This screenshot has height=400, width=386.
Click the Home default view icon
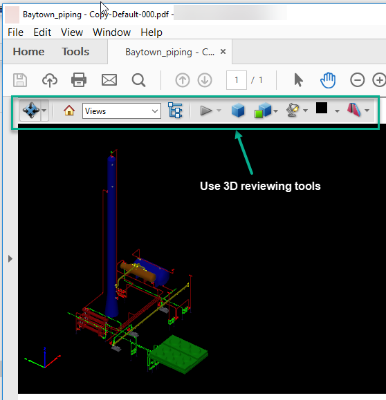point(69,111)
